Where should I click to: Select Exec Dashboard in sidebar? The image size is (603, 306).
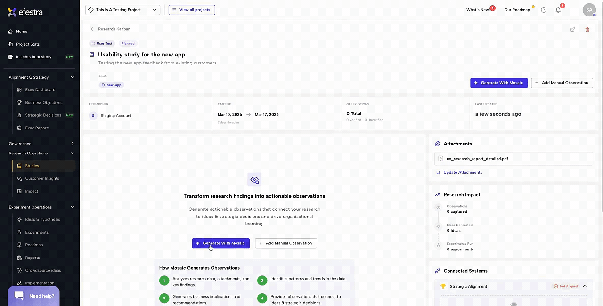coord(40,90)
